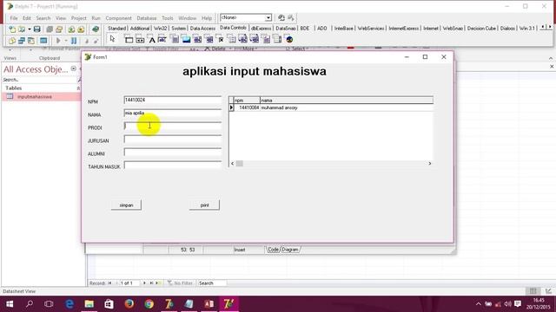Open the Project menu
The image size is (556, 312).
click(79, 18)
